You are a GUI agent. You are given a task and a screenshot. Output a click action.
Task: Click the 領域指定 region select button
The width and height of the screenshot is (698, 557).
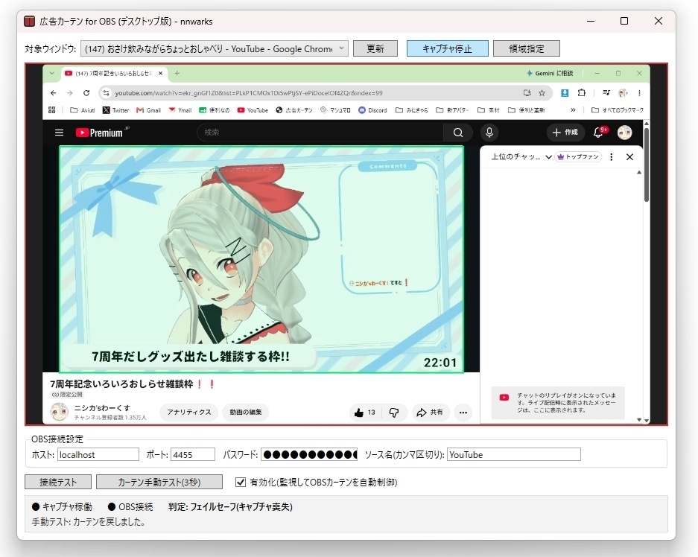527,48
